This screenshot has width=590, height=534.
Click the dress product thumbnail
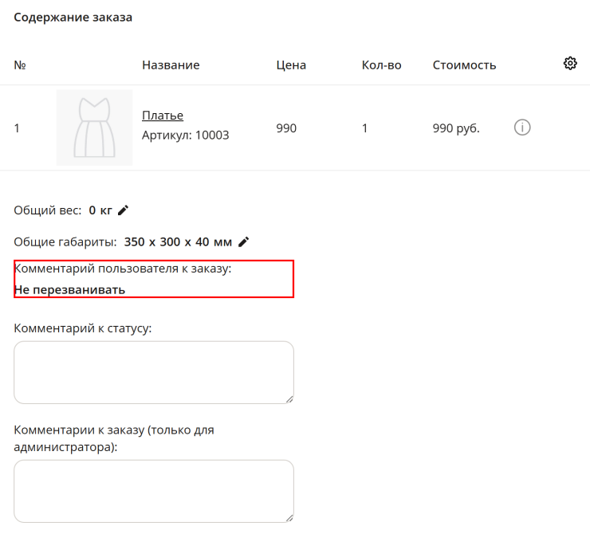pos(94,128)
